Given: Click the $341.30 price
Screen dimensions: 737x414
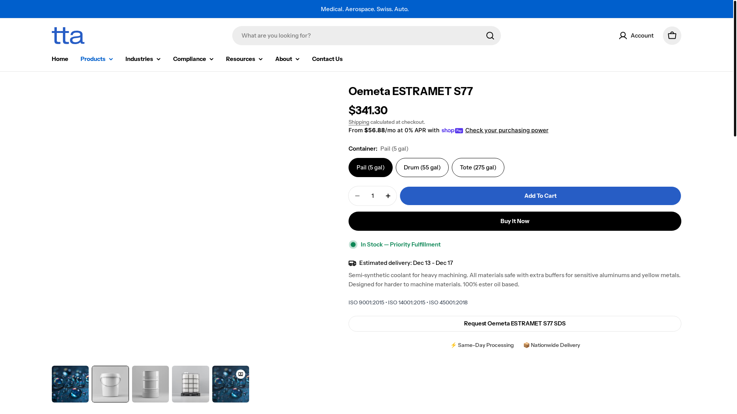Looking at the screenshot, I should click(368, 110).
